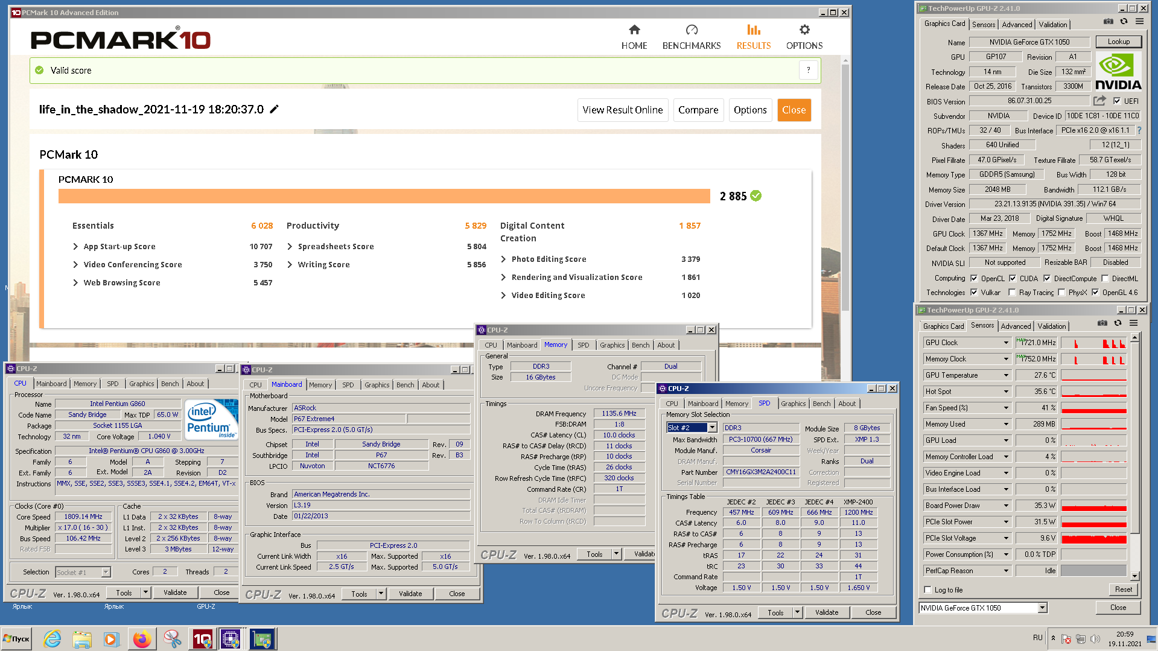Image resolution: width=1158 pixels, height=651 pixels.
Task: Open About tab in Mainboard CPU-Z window
Action: [430, 385]
